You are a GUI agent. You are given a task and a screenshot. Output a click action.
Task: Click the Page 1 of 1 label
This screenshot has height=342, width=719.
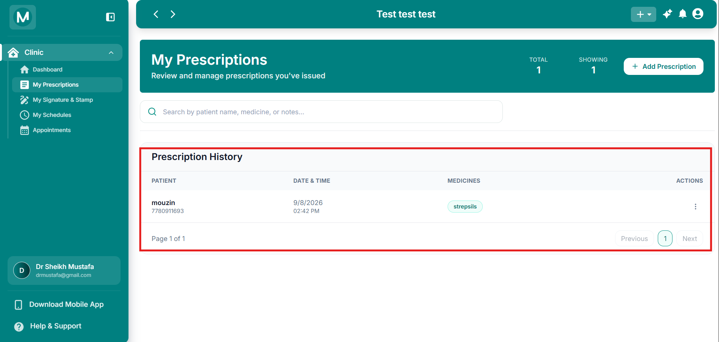coord(168,239)
